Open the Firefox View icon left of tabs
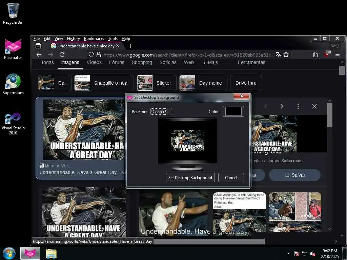 [x=38, y=46]
